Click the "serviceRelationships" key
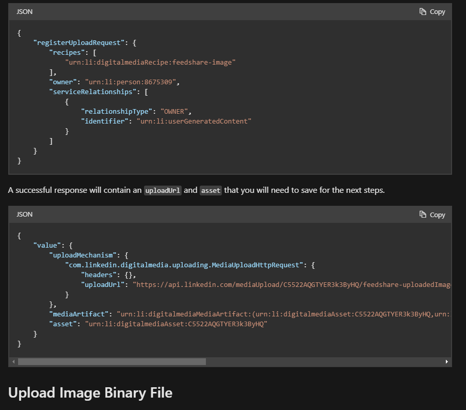466x410 pixels. pos(93,92)
